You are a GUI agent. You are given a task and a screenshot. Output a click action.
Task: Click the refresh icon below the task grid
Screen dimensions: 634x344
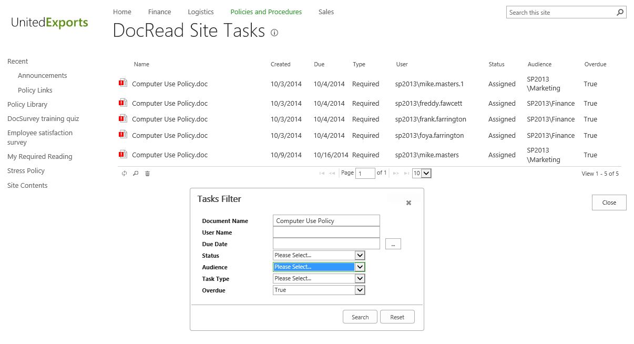click(x=125, y=174)
